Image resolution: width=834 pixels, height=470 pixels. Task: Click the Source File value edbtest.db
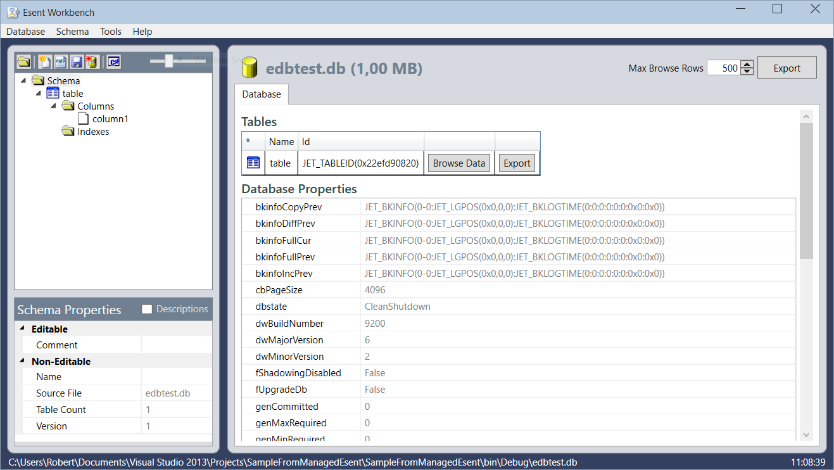[168, 393]
